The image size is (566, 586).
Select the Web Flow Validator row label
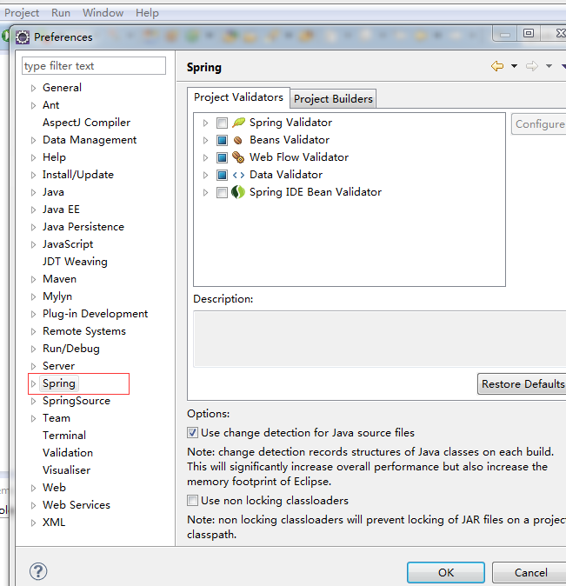coord(299,157)
